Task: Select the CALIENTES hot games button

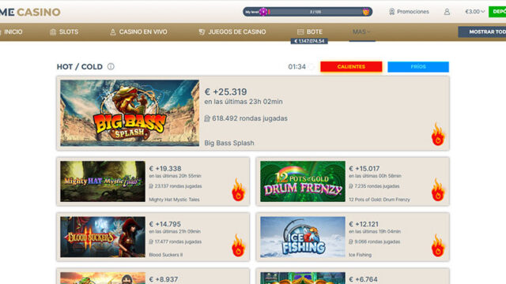Action: tap(351, 66)
